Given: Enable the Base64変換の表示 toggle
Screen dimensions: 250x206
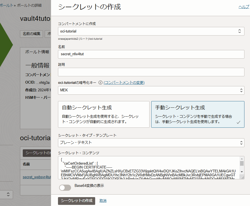Looking at the screenshot, I should (x=65, y=188).
